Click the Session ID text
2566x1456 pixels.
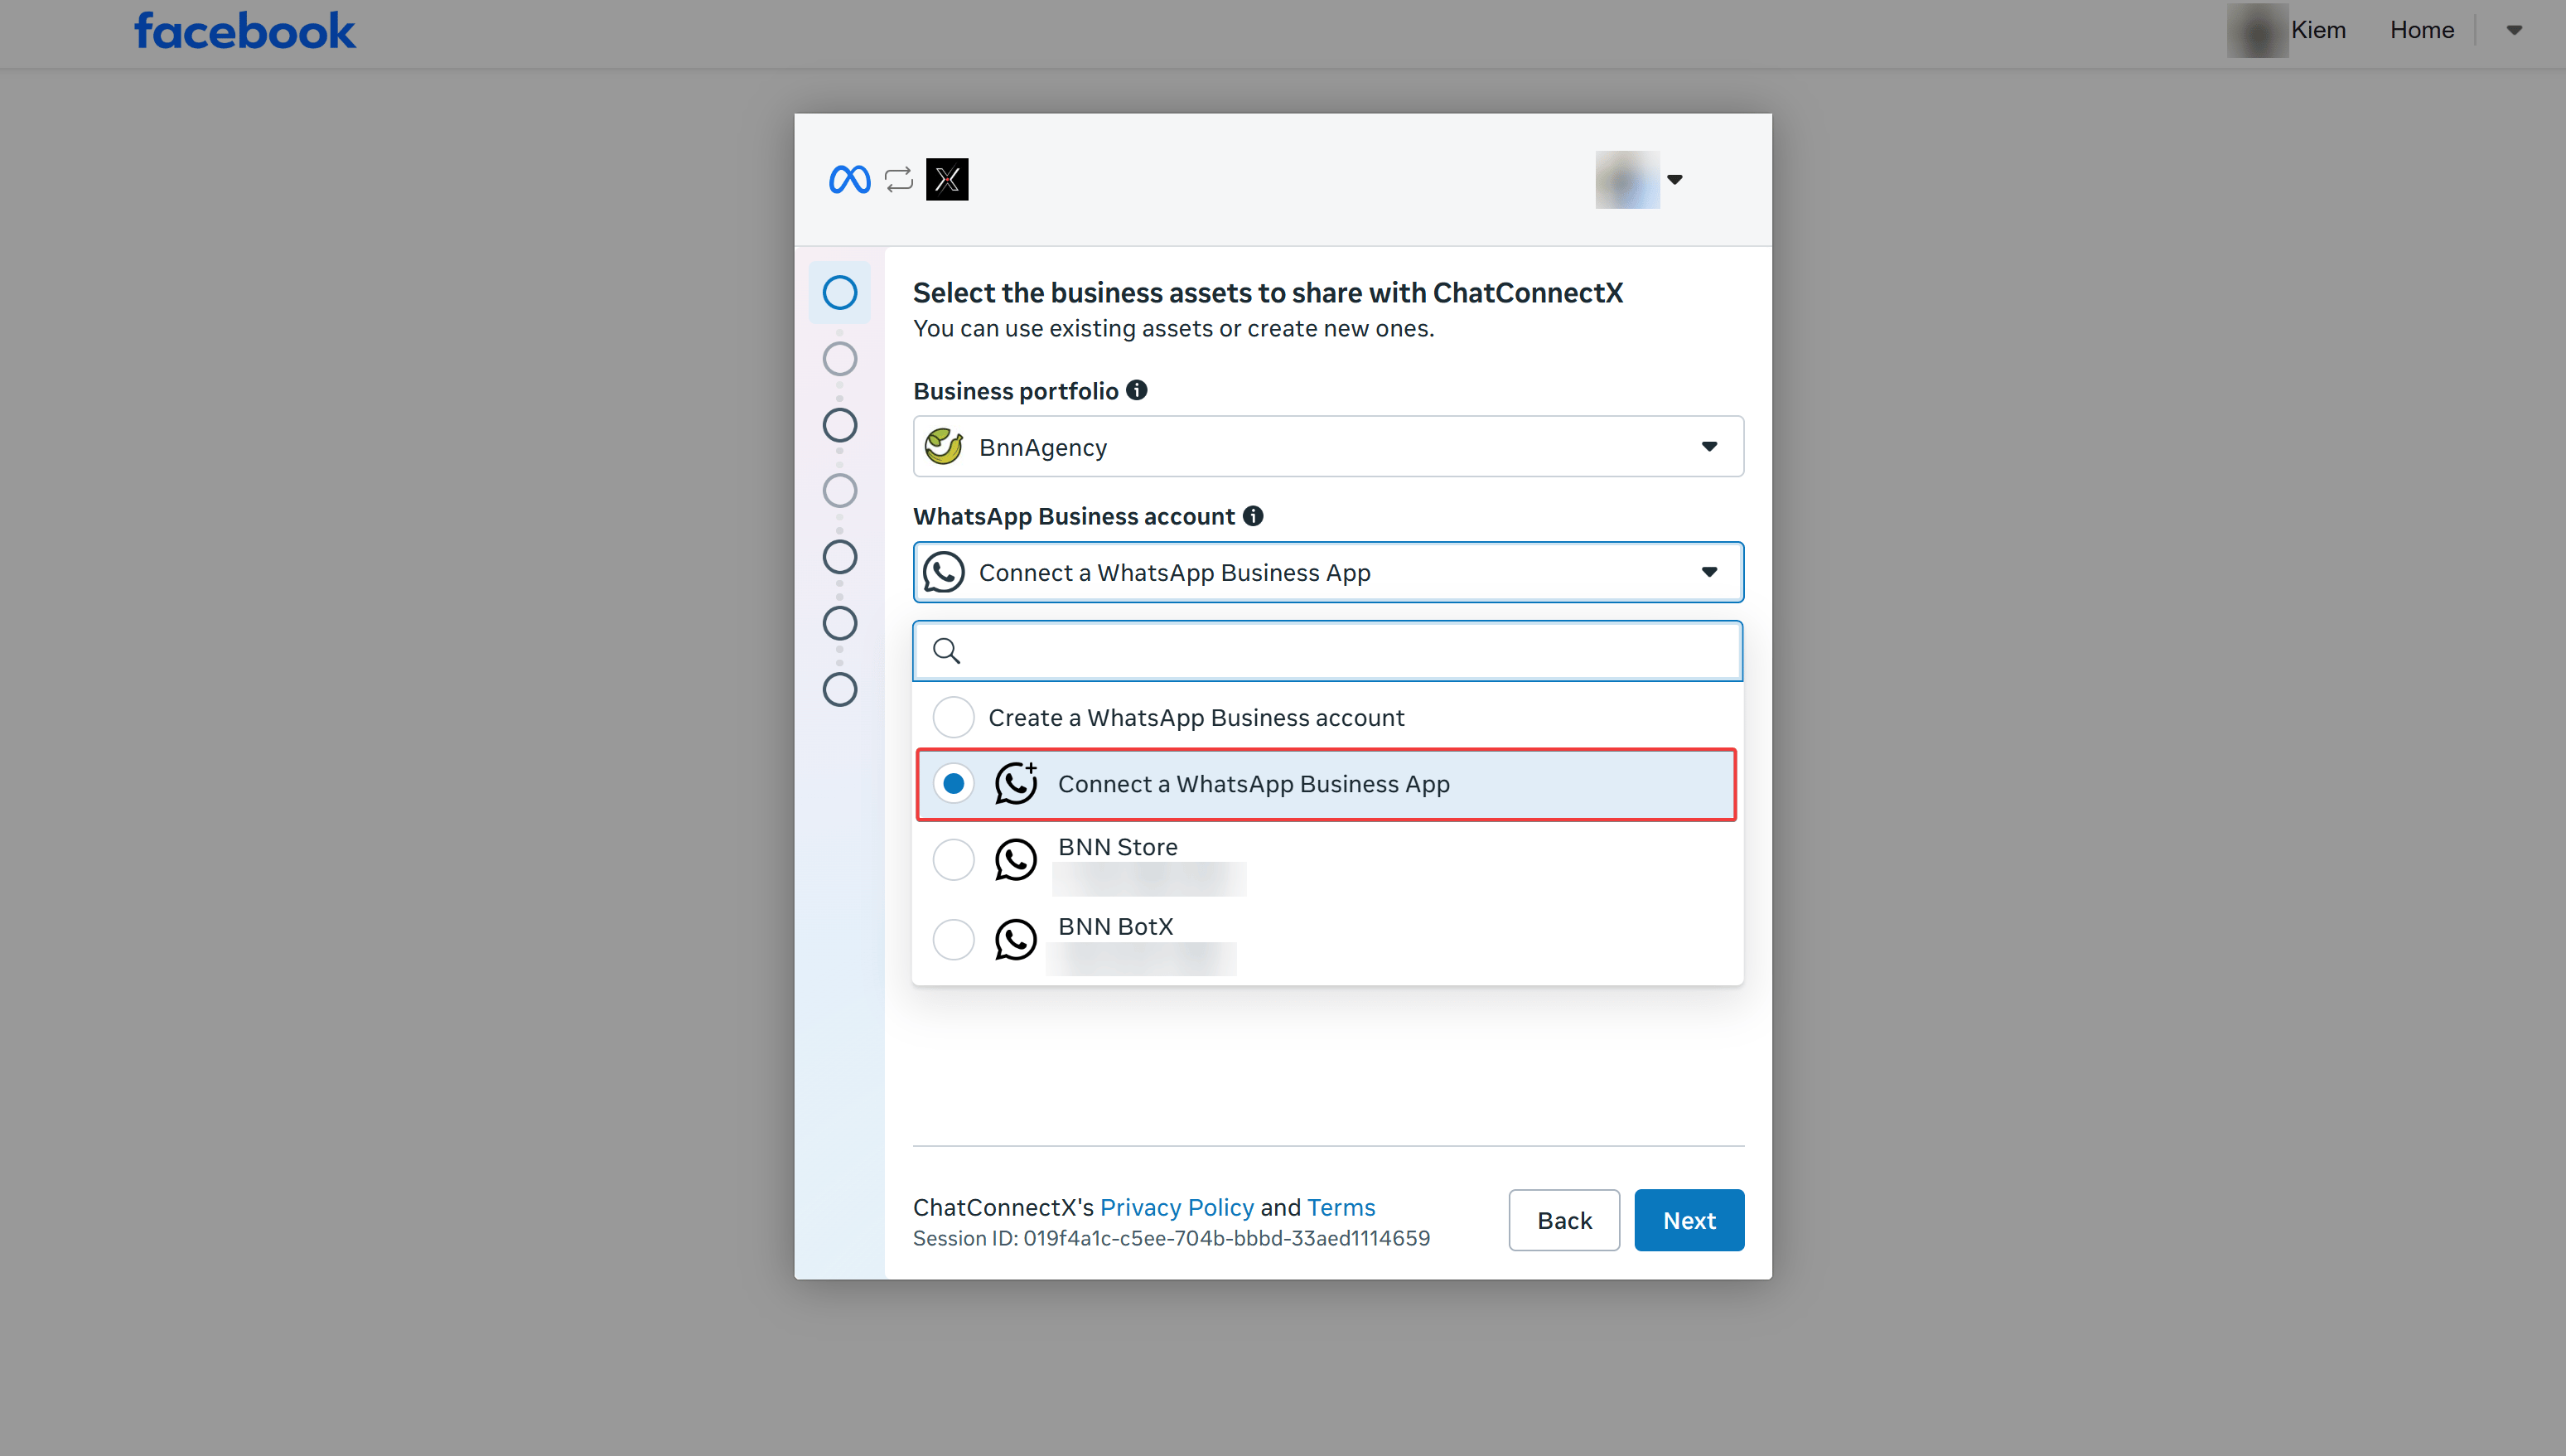pos(1172,1238)
